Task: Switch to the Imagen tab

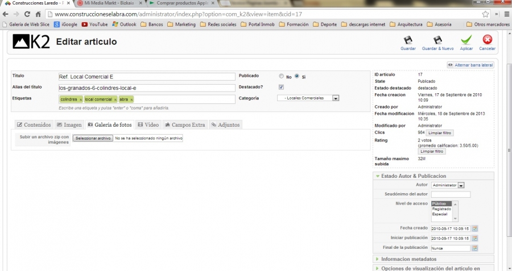Action: [x=69, y=124]
